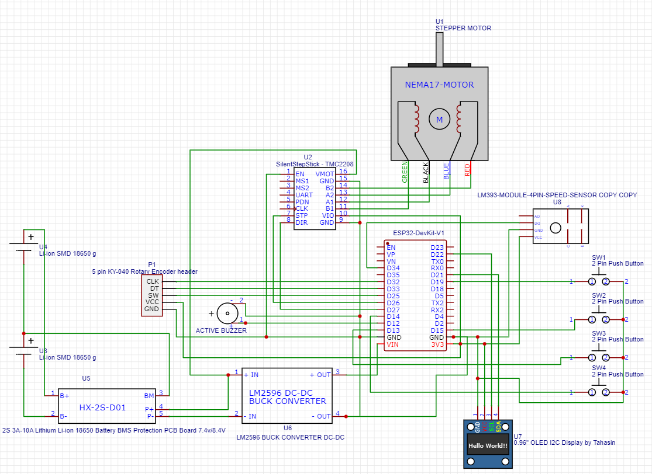Screen dimensions: 652x474
Task: Select the ACTIVE BUZZER symbol
Action: 228,313
